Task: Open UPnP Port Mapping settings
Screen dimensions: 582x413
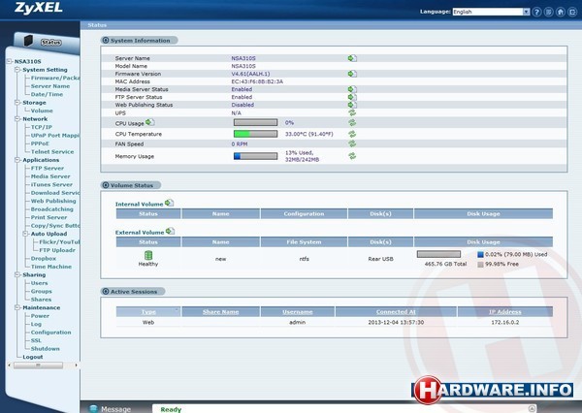Action: [x=55, y=136]
